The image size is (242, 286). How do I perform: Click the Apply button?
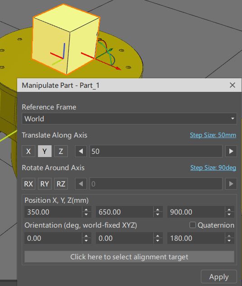tap(219, 276)
